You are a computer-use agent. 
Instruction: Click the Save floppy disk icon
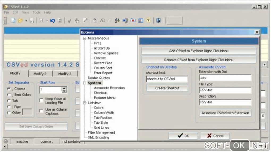pos(32,21)
